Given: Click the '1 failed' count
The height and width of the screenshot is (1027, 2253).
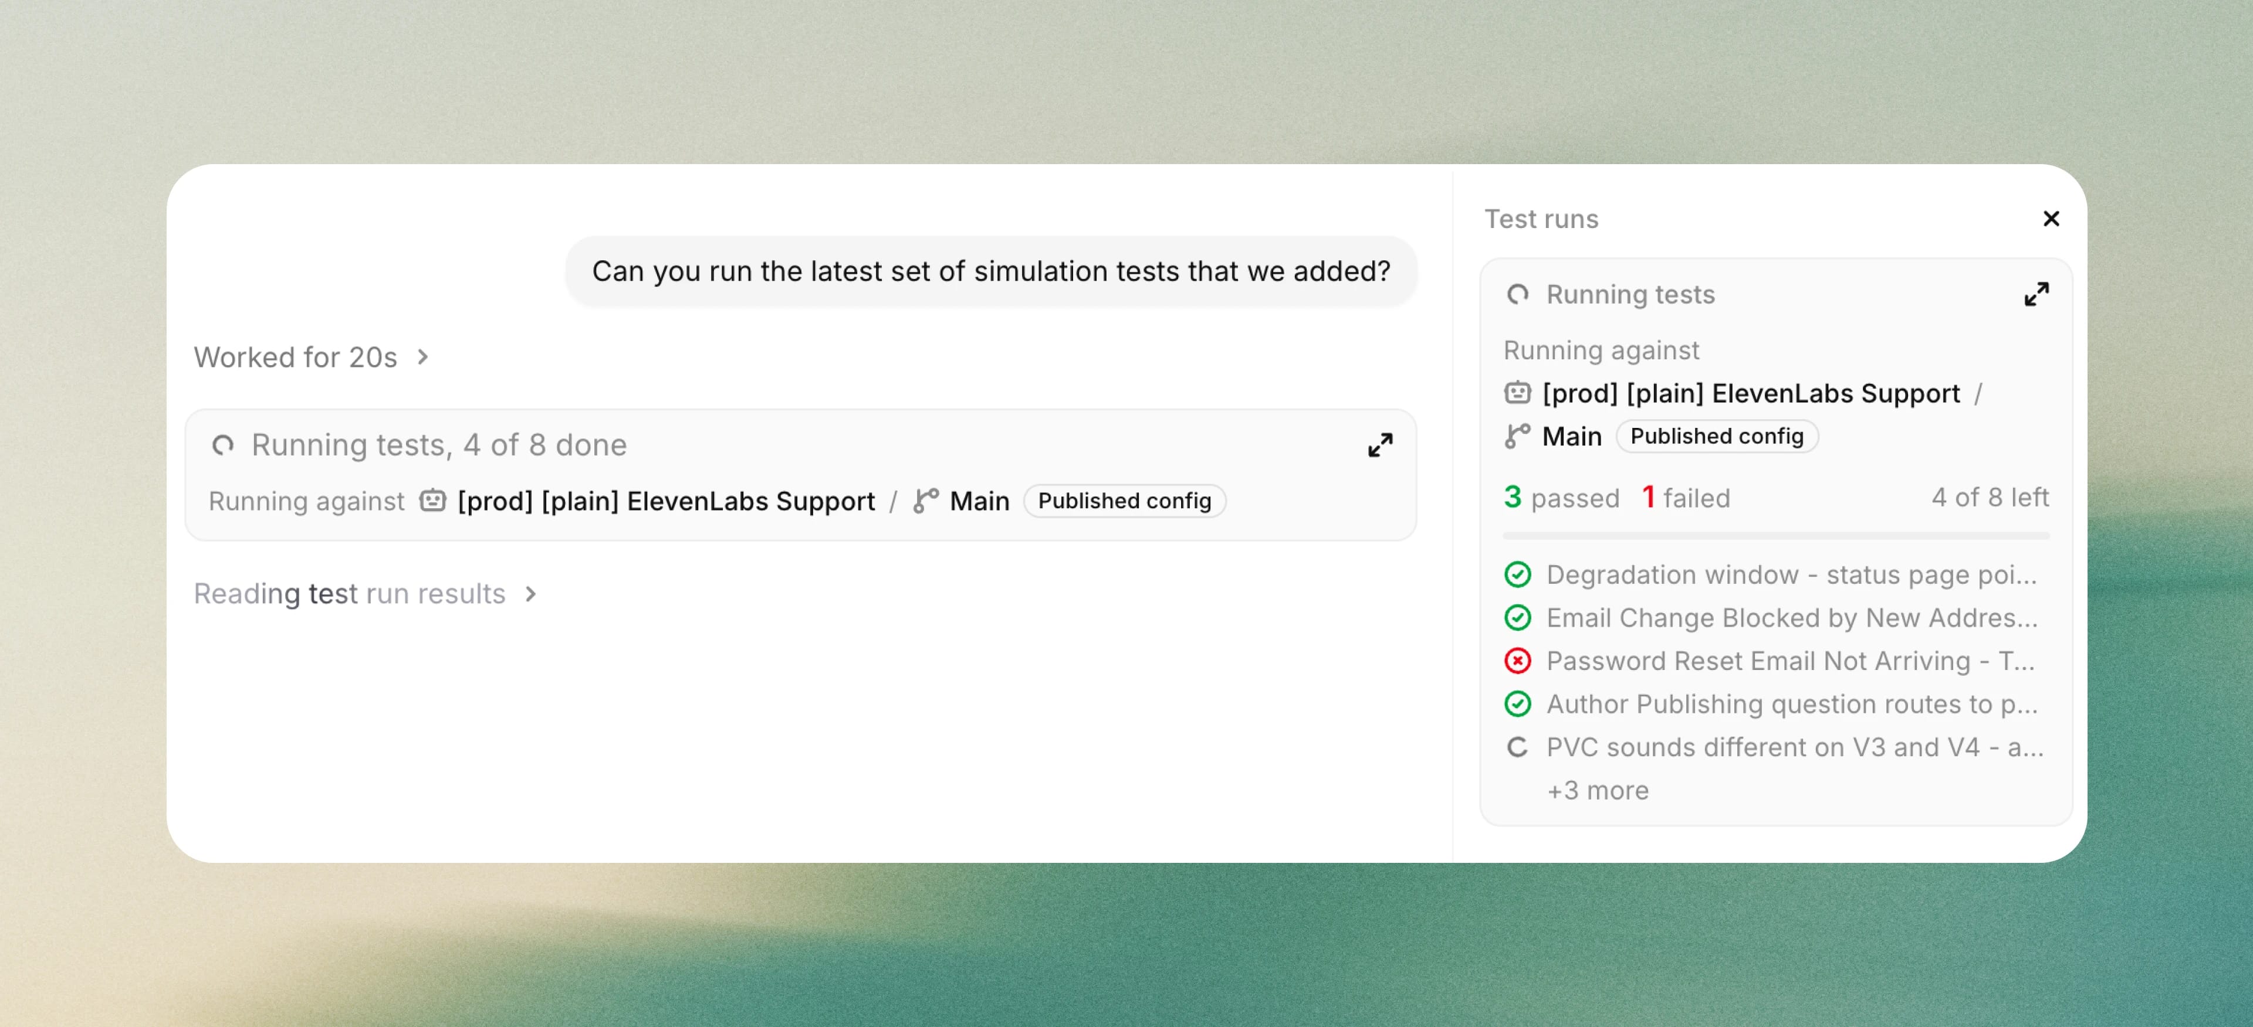Looking at the screenshot, I should coord(1686,497).
